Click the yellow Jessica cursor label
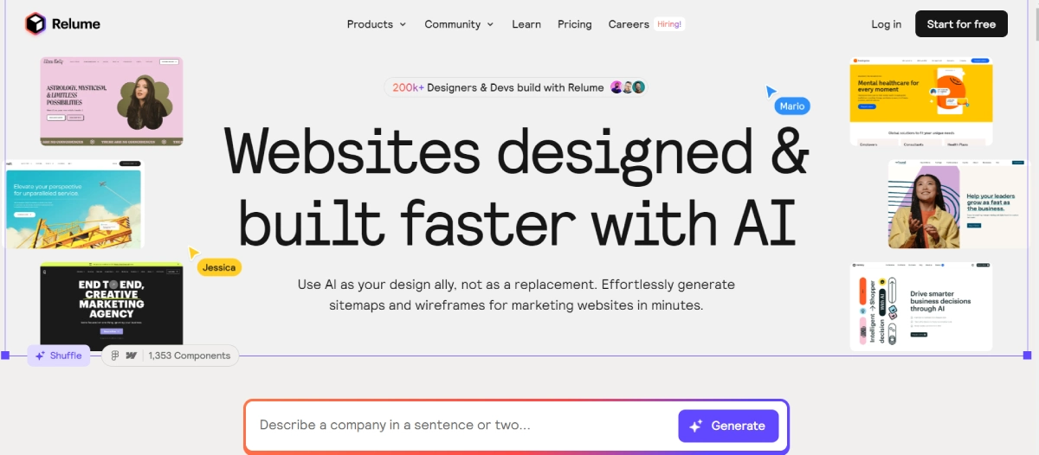Screen dimensions: 1039x455 219,267
